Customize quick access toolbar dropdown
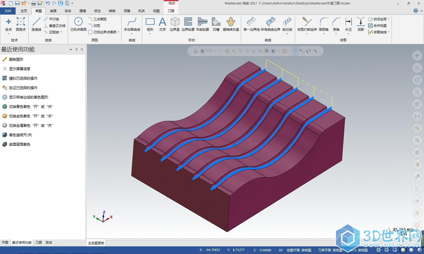424x254 pixels. click(72, 3)
